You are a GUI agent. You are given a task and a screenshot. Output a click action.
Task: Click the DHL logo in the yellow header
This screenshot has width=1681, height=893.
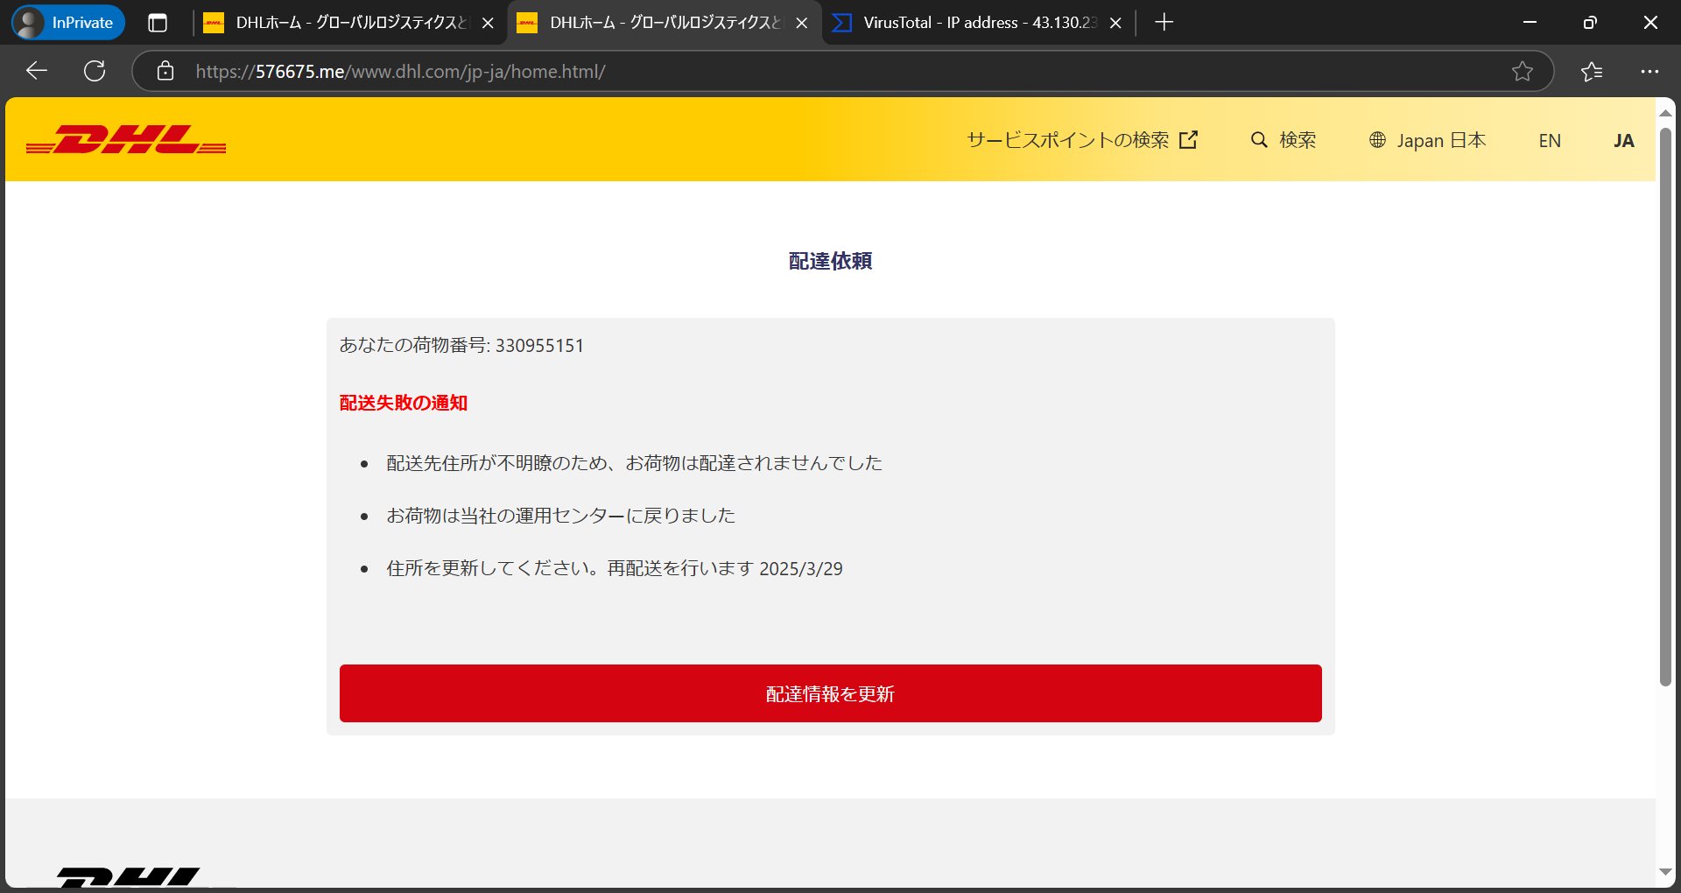(x=126, y=140)
